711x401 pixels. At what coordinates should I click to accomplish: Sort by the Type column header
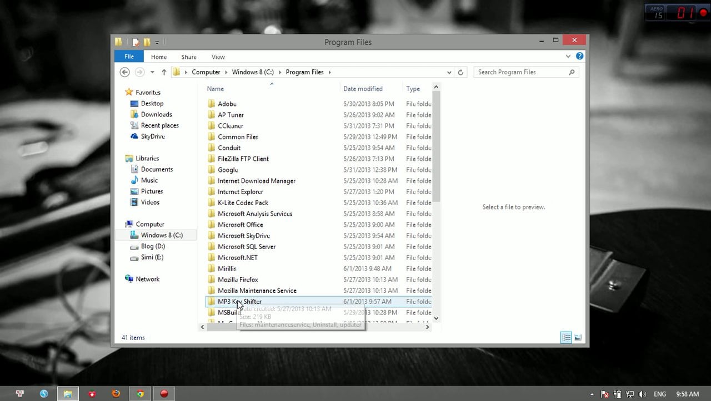[413, 89]
